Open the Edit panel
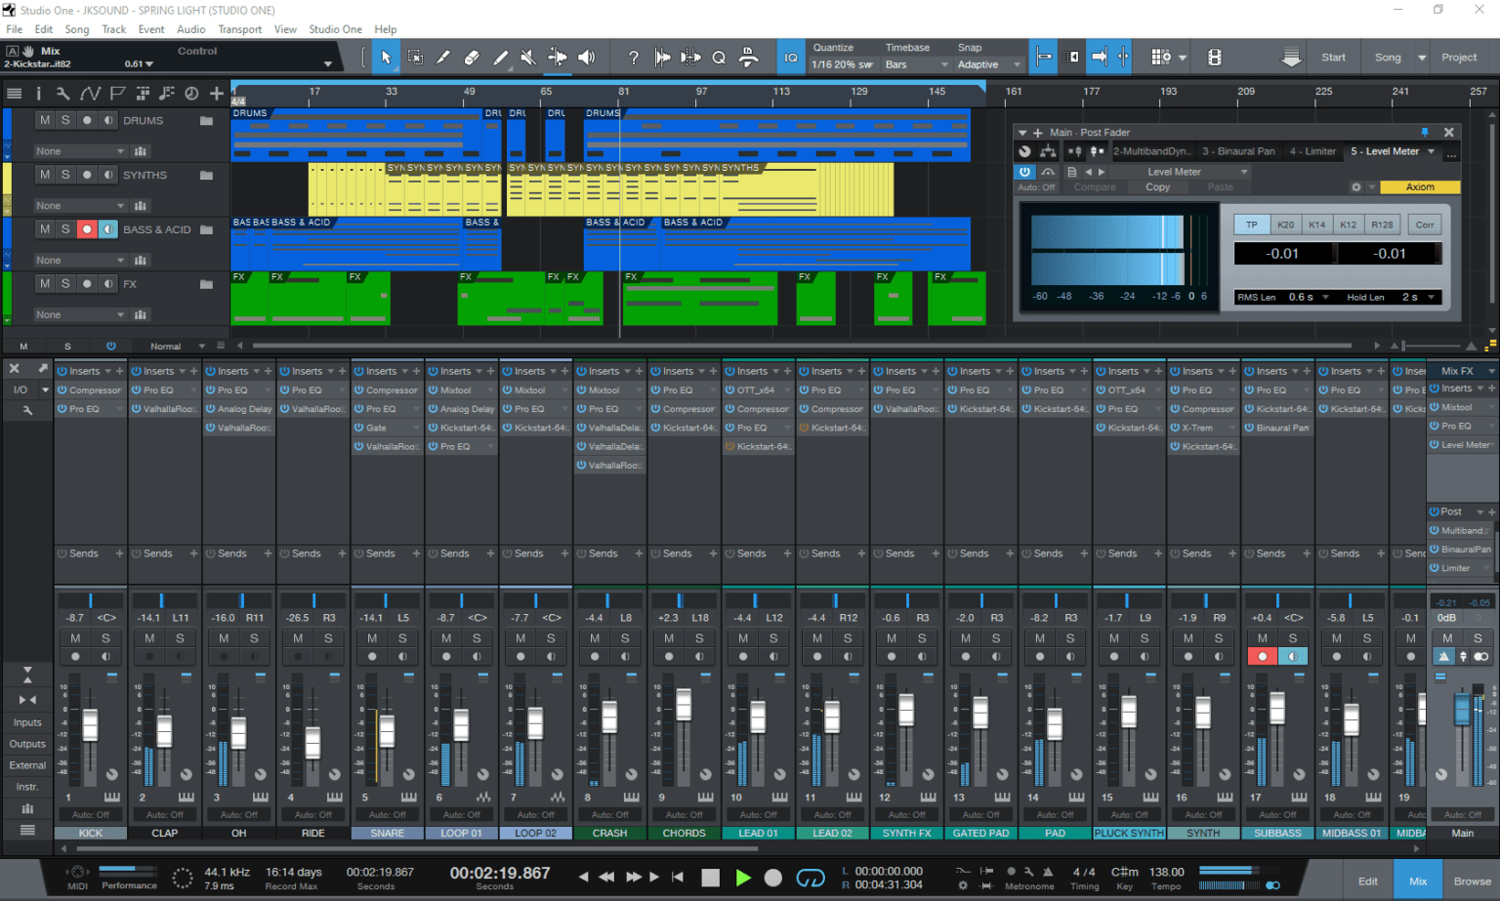The image size is (1500, 901). [x=1368, y=881]
